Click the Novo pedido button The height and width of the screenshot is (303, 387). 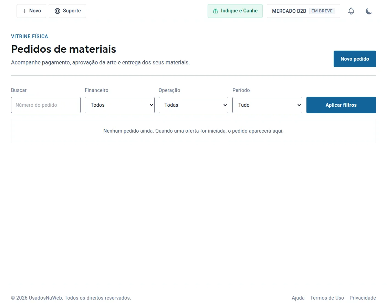[355, 59]
